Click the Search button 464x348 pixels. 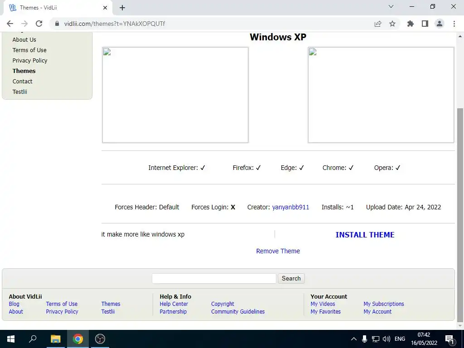pos(291,279)
